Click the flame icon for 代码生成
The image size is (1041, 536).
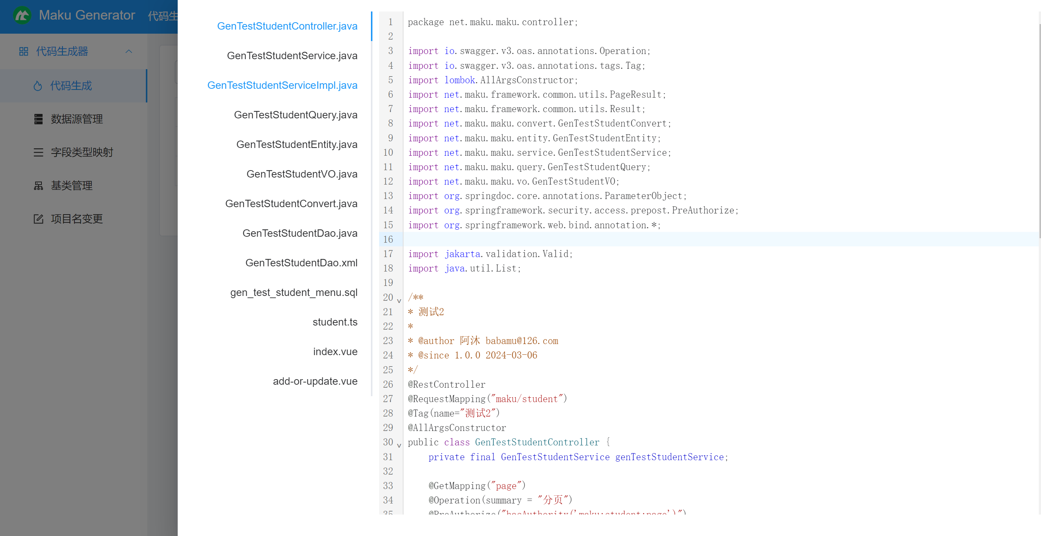point(38,86)
